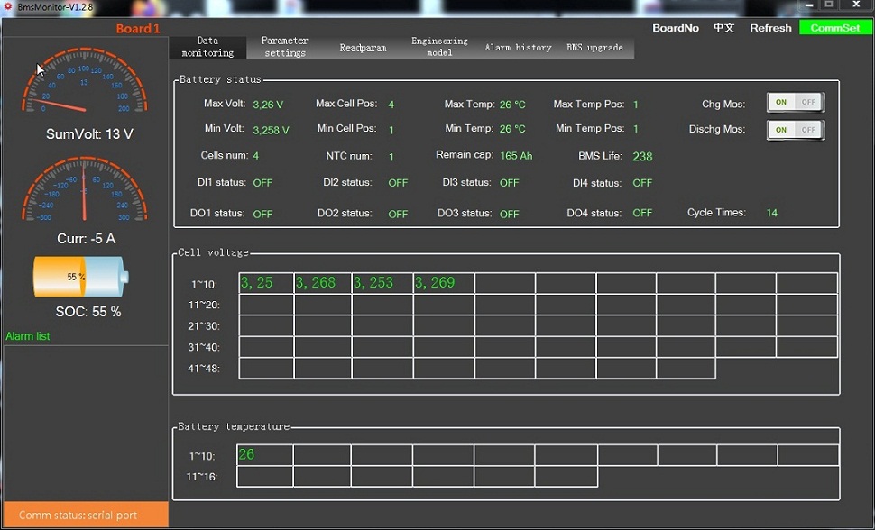
Task: Select cell voltage value 3, 269
Action: (x=444, y=283)
